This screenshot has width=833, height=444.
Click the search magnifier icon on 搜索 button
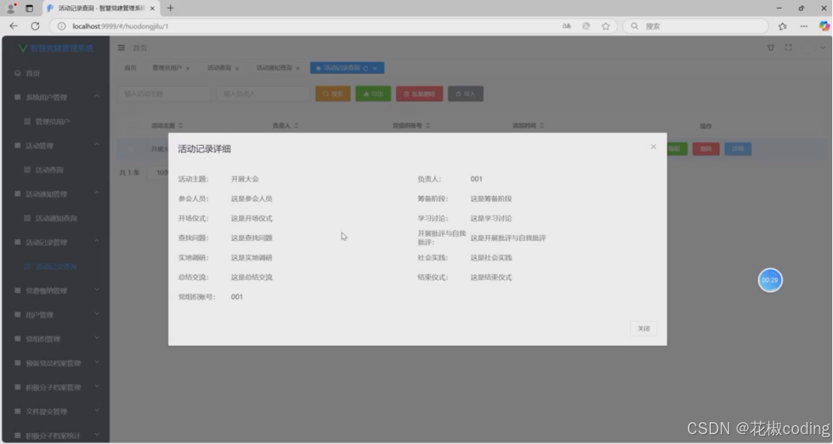click(x=325, y=93)
